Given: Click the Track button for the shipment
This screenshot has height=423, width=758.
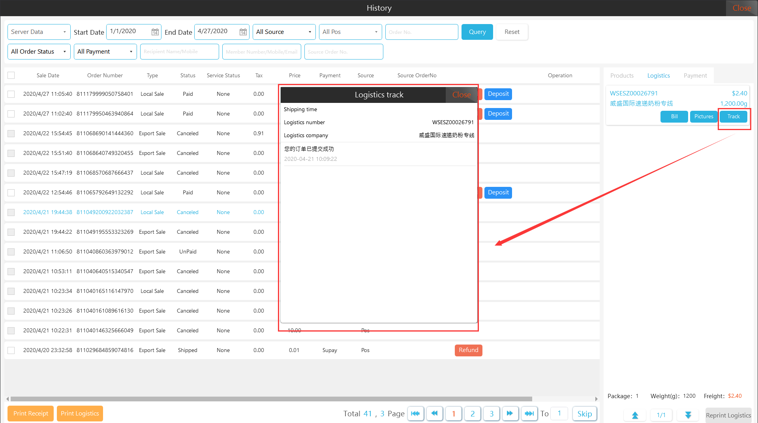Looking at the screenshot, I should (x=734, y=117).
